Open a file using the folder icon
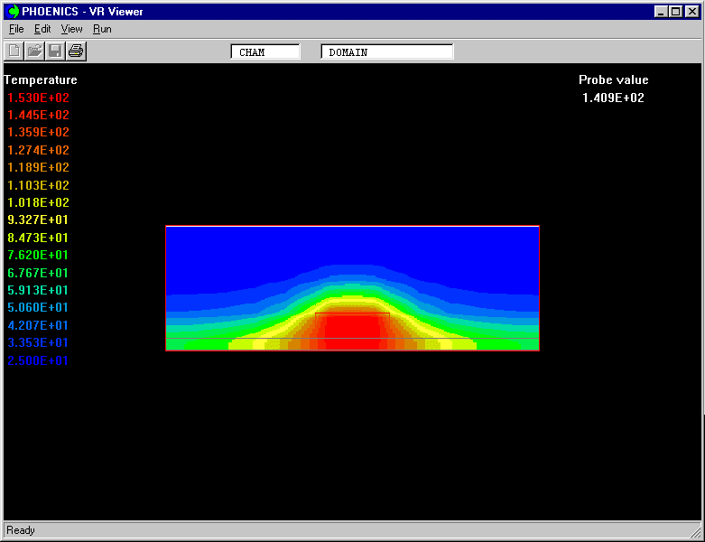 pyautogui.click(x=34, y=51)
